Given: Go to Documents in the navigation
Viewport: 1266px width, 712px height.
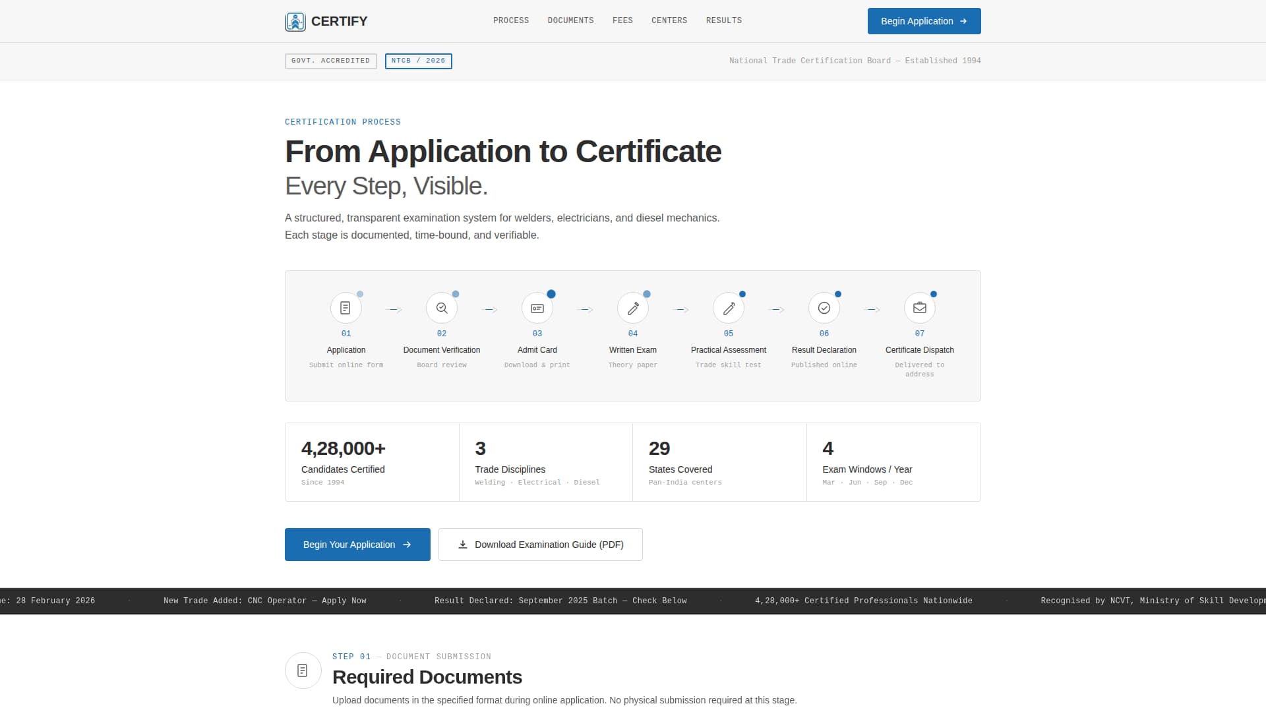Looking at the screenshot, I should (x=570, y=20).
